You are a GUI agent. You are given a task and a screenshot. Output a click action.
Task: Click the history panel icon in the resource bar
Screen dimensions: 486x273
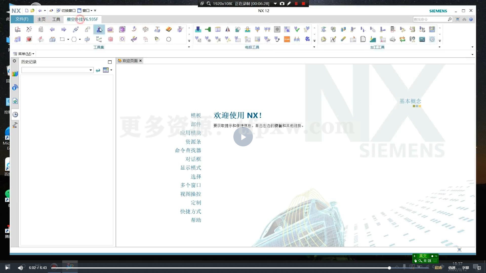point(15,114)
